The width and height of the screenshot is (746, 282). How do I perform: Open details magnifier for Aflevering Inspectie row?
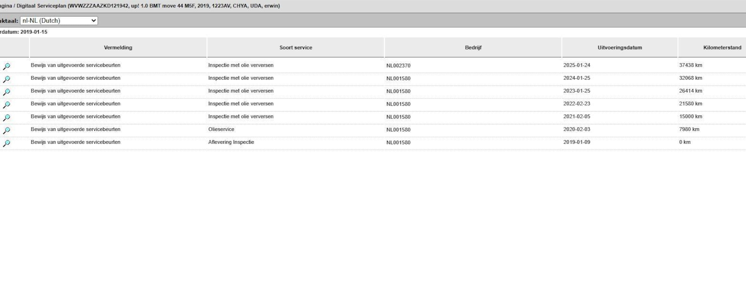(x=6, y=143)
